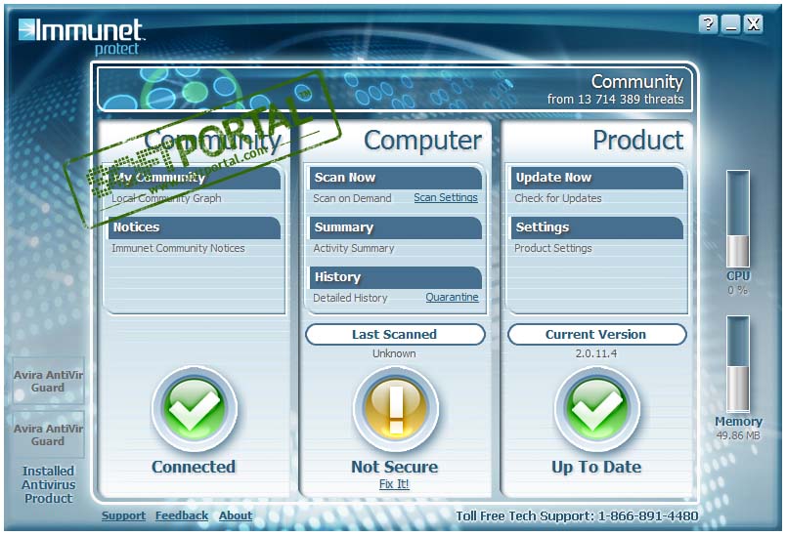Click Update Now to check for updates
This screenshot has width=786, height=535.
click(597, 178)
